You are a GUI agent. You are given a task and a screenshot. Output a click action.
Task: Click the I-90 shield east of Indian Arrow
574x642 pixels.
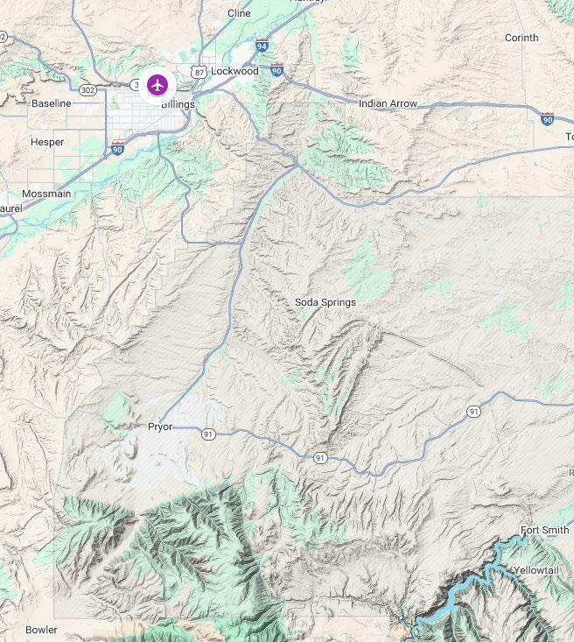(x=547, y=119)
